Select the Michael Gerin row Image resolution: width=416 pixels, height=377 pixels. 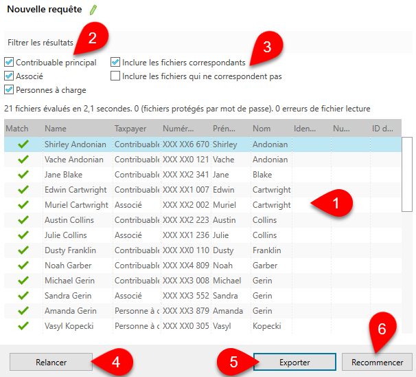click(203, 281)
